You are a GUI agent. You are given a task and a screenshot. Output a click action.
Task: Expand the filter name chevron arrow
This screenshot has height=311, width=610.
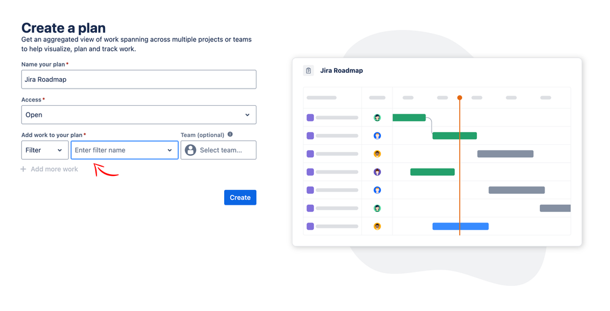point(170,150)
